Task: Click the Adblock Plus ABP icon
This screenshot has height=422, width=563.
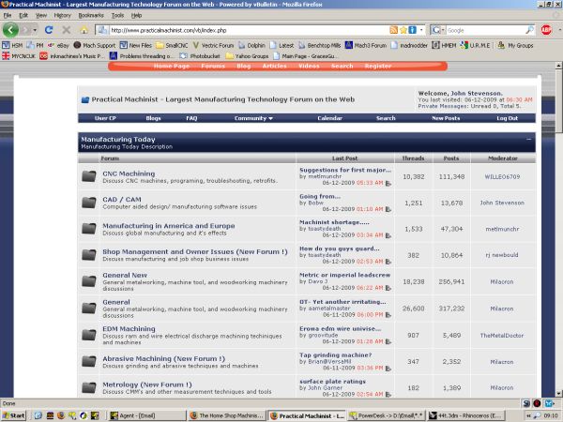Action: pyautogui.click(x=546, y=30)
